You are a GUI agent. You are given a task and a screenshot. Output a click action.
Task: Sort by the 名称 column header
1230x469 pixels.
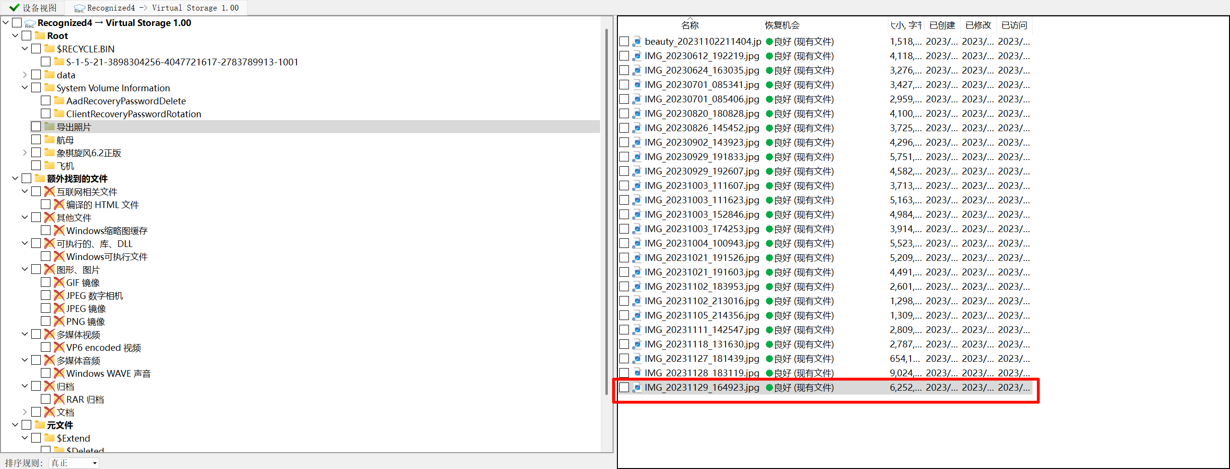click(x=690, y=25)
